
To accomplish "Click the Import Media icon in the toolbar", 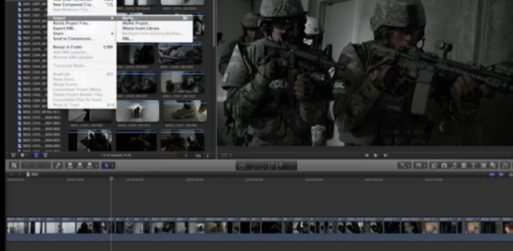I will (x=13, y=165).
